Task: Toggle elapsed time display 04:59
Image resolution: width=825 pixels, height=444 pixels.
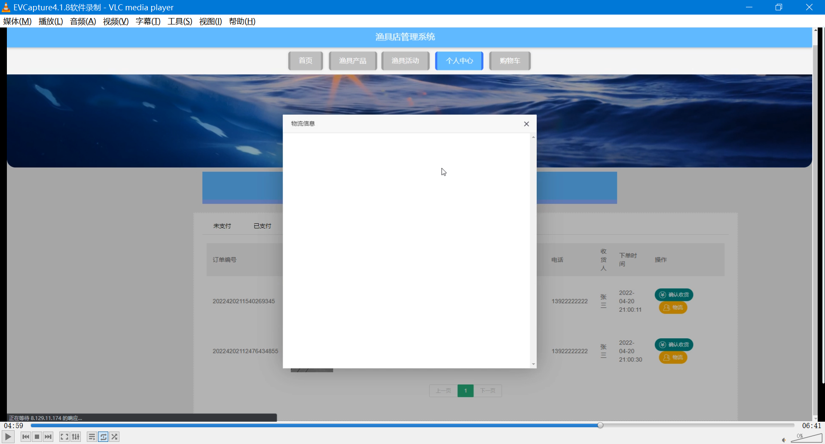Action: pyautogui.click(x=14, y=426)
